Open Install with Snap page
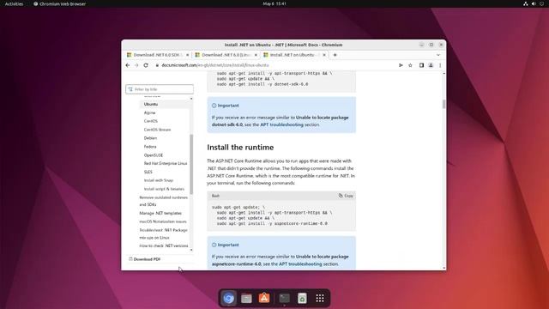This screenshot has height=309, width=549. 158,180
